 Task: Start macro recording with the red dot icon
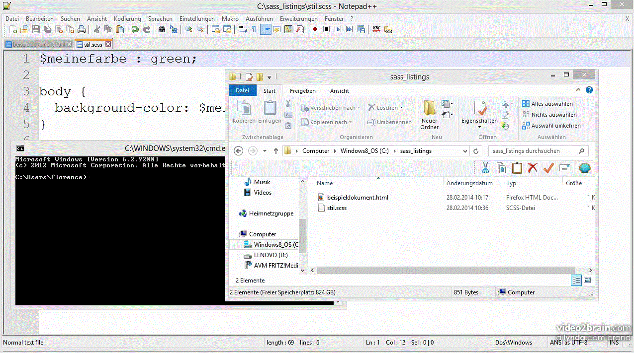(315, 29)
